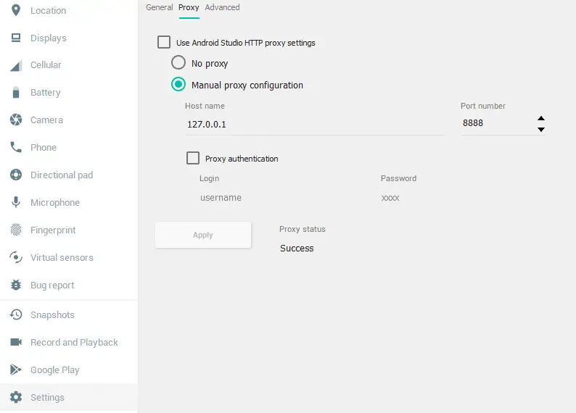Screen dimensions: 576x413
Task: Open Snapshots in the sidebar
Action: (x=52, y=315)
